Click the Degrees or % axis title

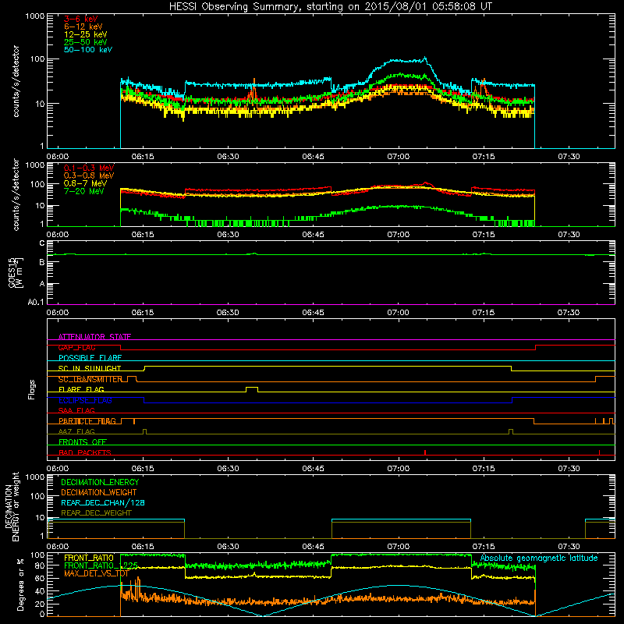(x=20, y=584)
